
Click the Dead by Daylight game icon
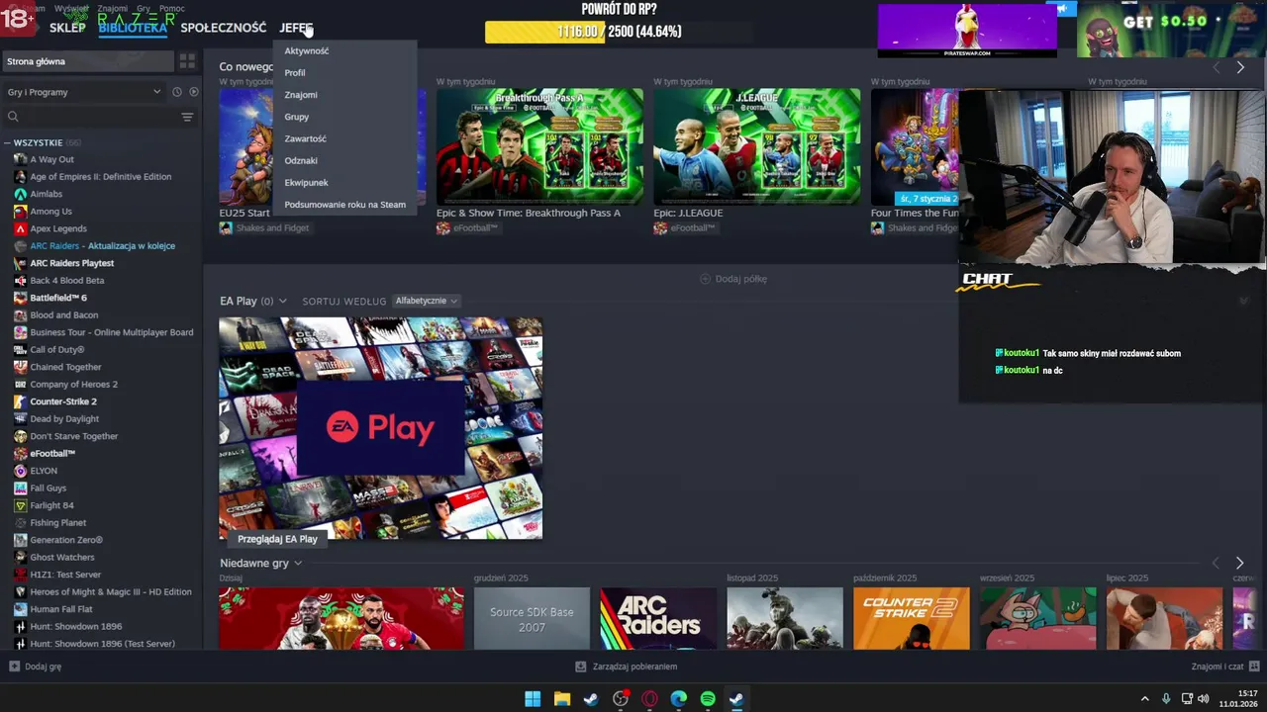(21, 418)
